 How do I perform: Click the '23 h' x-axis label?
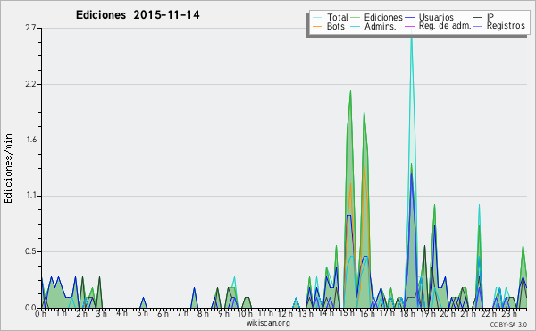[x=509, y=314]
